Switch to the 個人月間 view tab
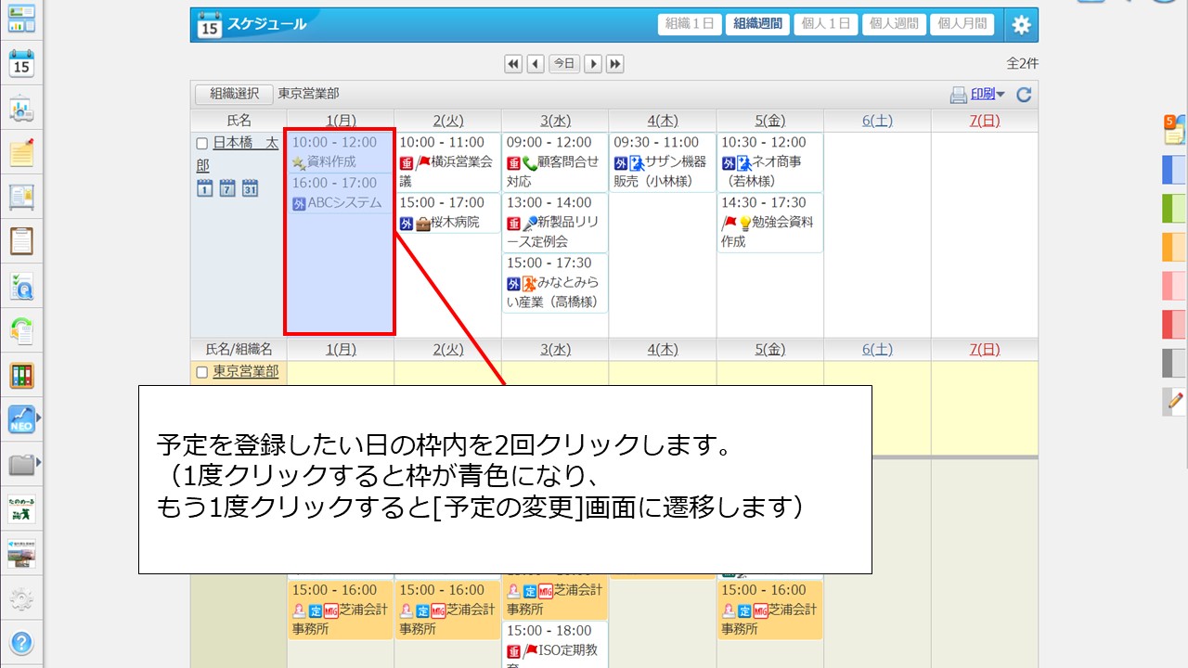Screen dimensions: 1188x668 (962, 24)
